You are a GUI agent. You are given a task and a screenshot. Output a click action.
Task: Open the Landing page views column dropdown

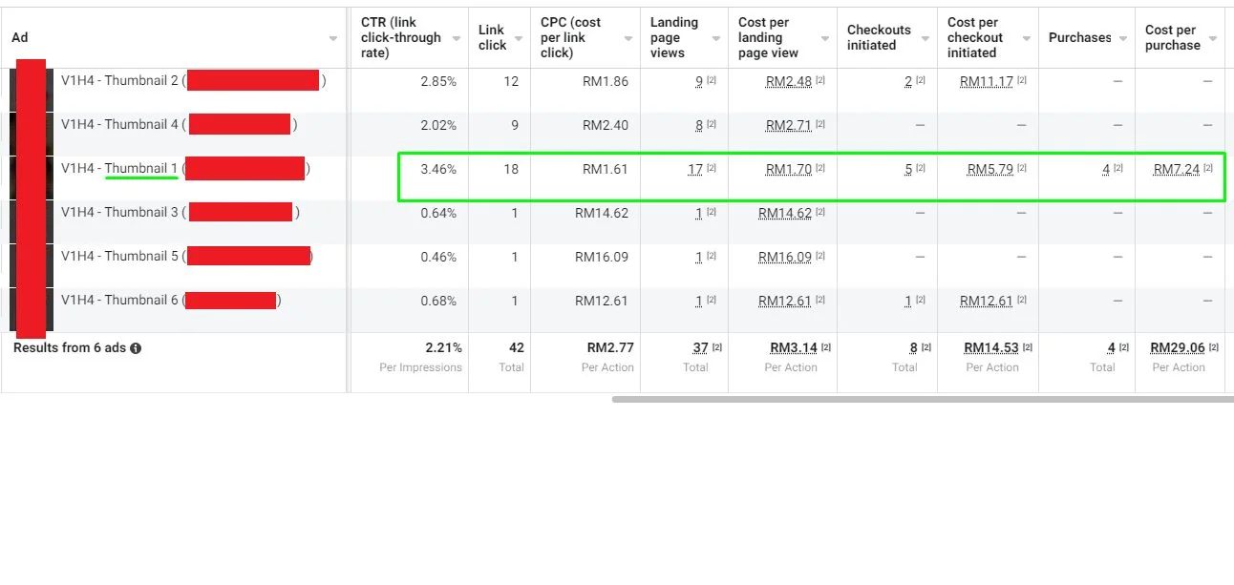pyautogui.click(x=716, y=39)
